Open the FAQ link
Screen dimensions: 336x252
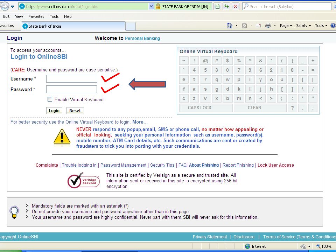coord(182,165)
